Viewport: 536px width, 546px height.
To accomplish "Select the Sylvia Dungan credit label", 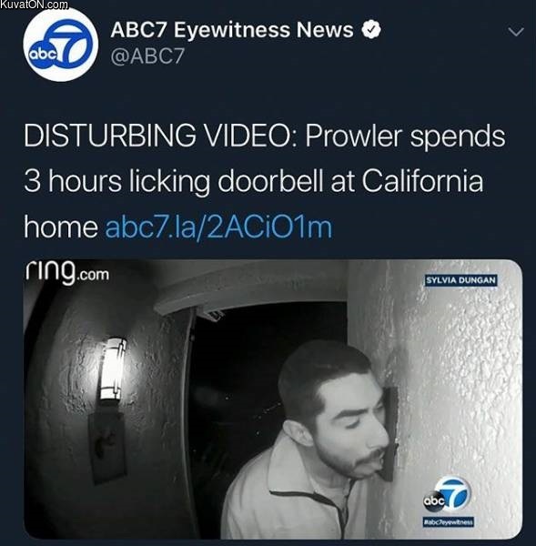I will [x=461, y=280].
